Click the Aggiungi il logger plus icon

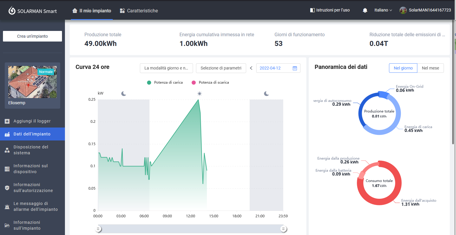[7, 121]
